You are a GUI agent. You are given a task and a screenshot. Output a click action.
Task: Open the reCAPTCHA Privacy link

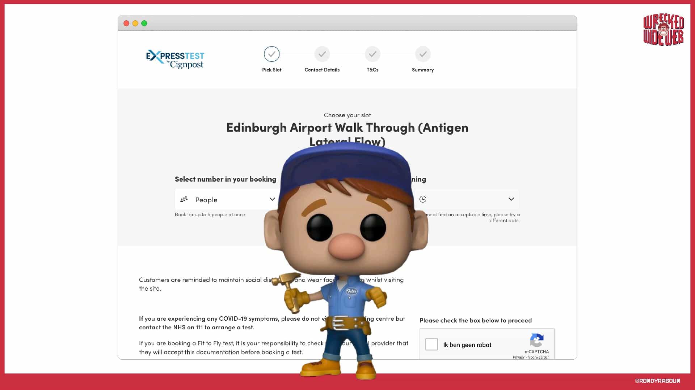click(x=518, y=357)
